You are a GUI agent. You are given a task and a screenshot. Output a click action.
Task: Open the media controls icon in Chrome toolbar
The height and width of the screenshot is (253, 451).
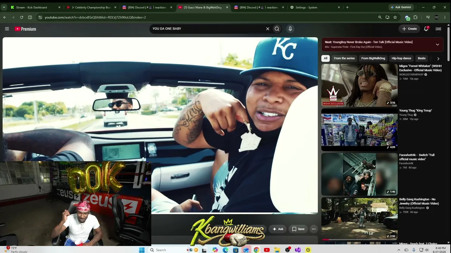tap(428, 17)
